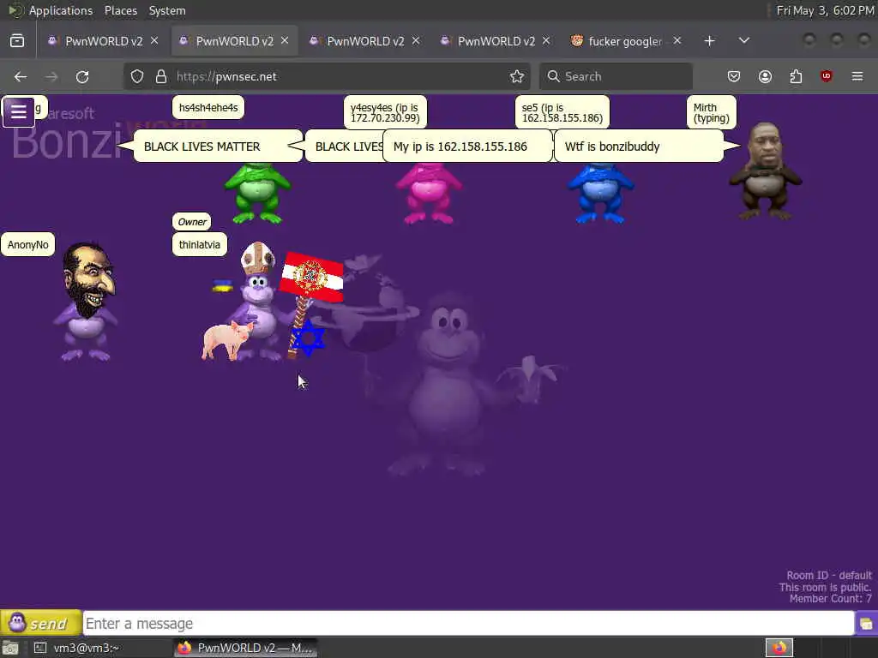Click the Mirth (typing) name tag
The width and height of the screenshot is (878, 658).
[x=711, y=112]
